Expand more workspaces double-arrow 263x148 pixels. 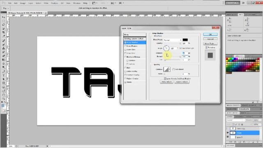pyautogui.click(x=243, y=3)
